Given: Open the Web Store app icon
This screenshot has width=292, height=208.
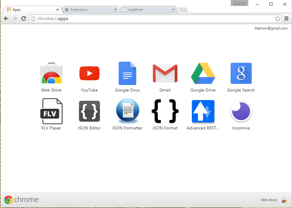Looking at the screenshot, I should tap(51, 73).
